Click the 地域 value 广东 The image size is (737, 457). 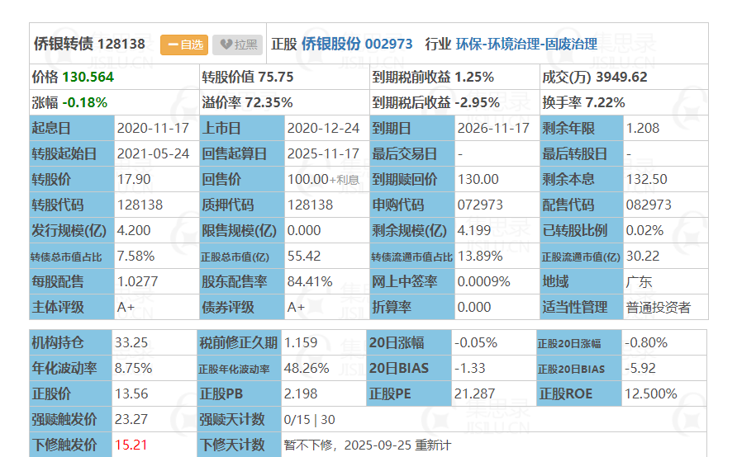point(639,282)
